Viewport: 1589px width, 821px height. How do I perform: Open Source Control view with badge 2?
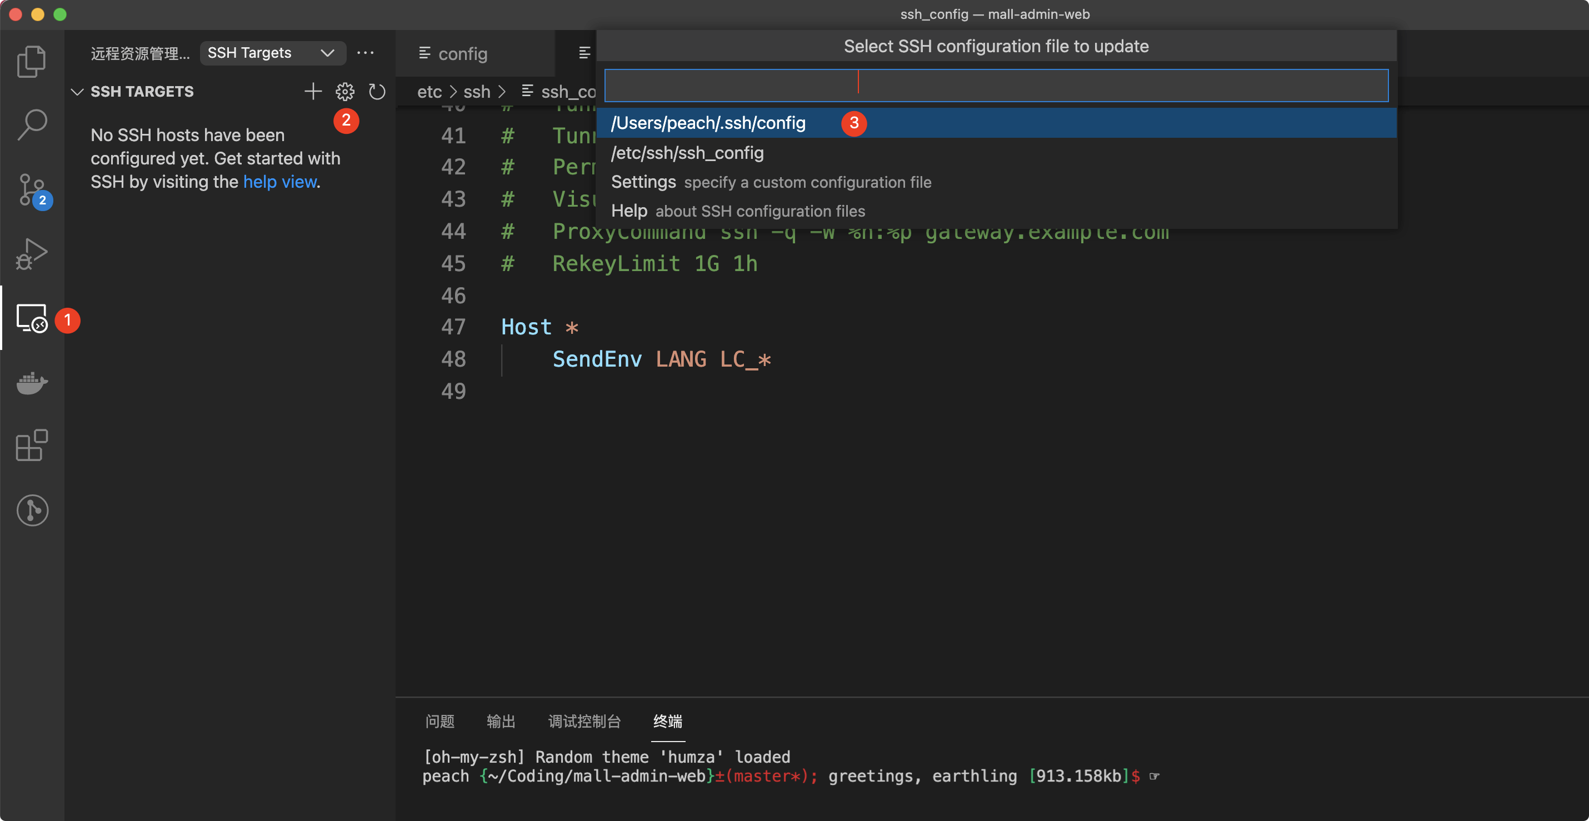32,190
